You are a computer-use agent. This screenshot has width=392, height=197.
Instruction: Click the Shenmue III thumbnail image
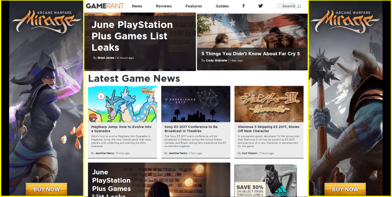click(269, 104)
